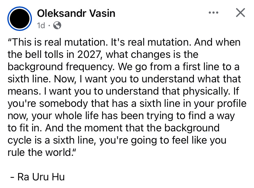This screenshot has width=254, height=188.
Task: Click the 1d post timestamp
Action: click(41, 25)
